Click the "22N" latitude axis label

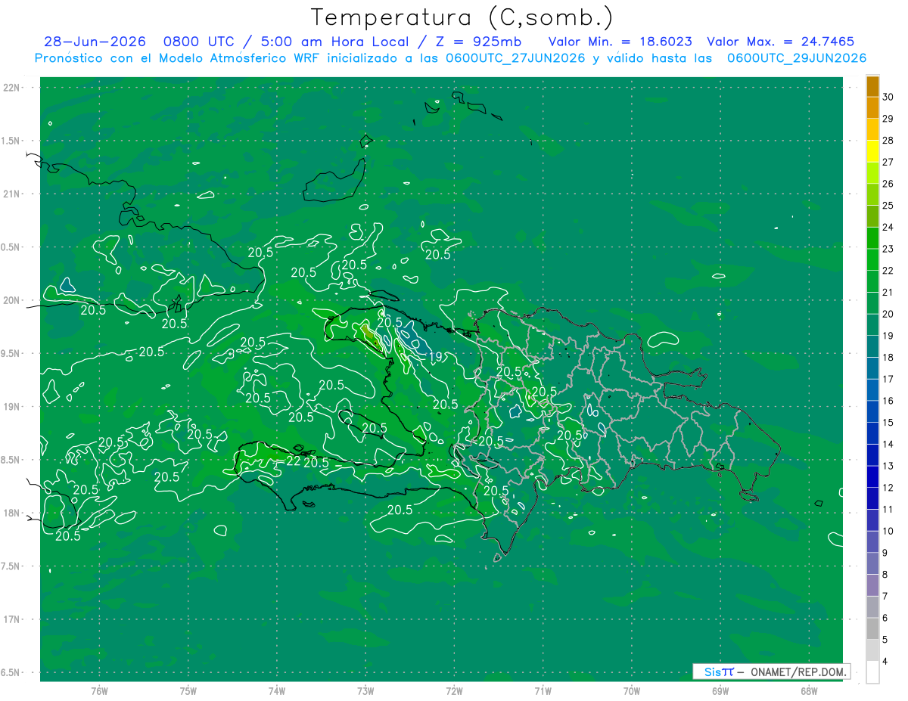pos(11,88)
